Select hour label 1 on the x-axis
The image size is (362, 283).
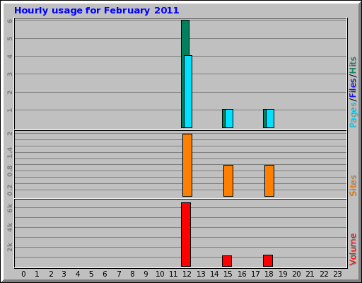[x=37, y=274]
